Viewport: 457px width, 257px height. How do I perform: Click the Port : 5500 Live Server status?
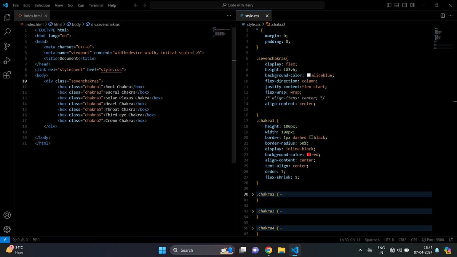pos(433,240)
